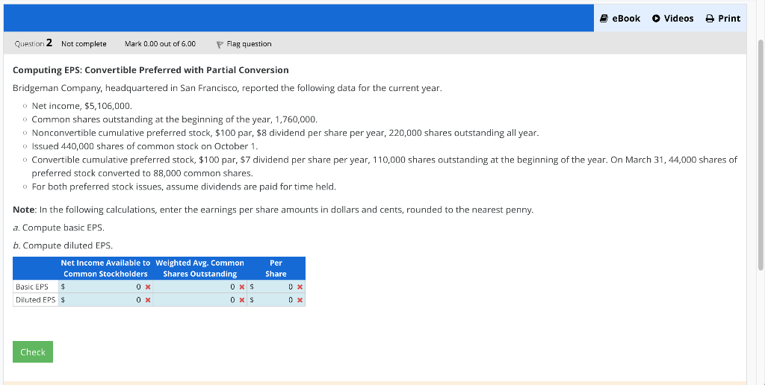Viewport: 765px width, 385px height.
Task: Click 'Mark 0.00 out of 6.00' text
Action: click(160, 44)
